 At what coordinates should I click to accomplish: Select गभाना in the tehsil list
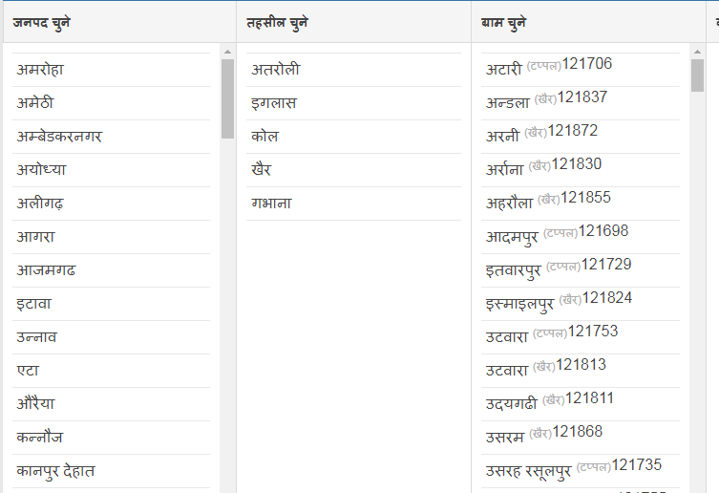click(x=271, y=204)
